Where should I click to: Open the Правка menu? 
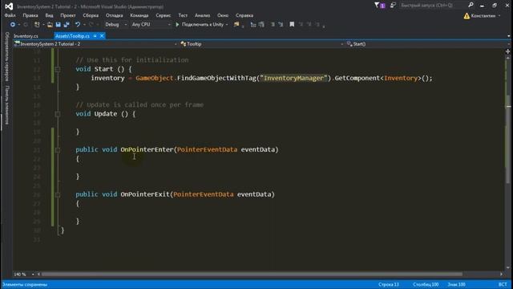30,15
